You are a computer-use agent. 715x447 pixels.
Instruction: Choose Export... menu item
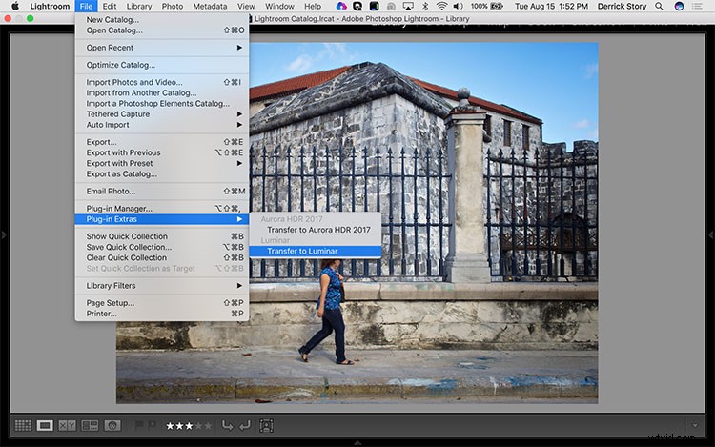pos(162,142)
